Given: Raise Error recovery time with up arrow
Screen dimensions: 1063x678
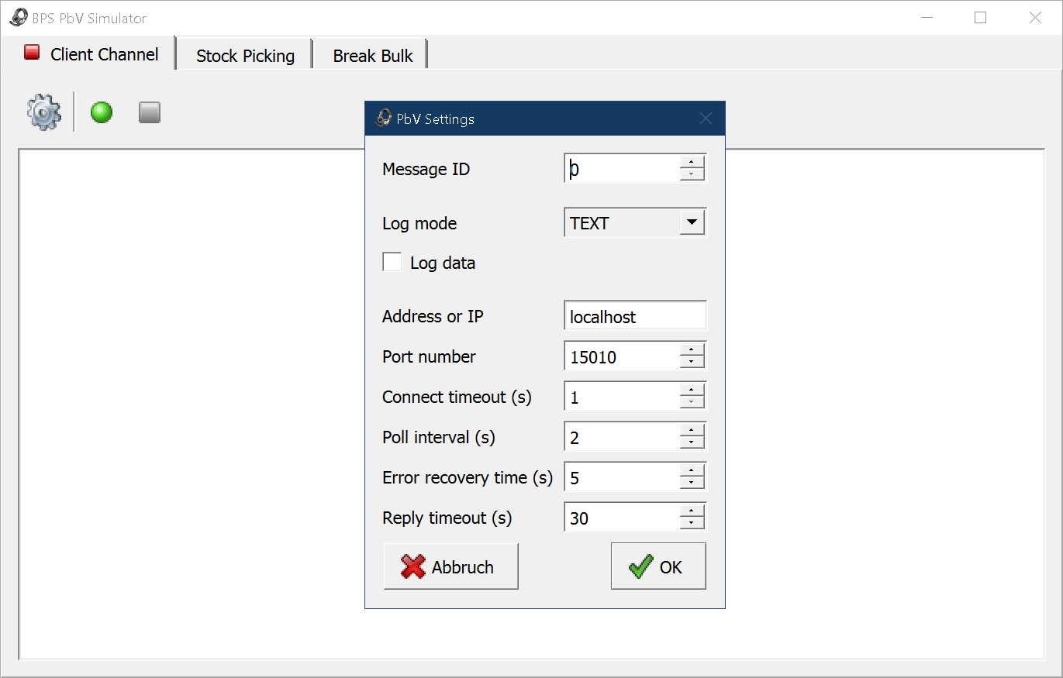Looking at the screenshot, I should click(692, 471).
